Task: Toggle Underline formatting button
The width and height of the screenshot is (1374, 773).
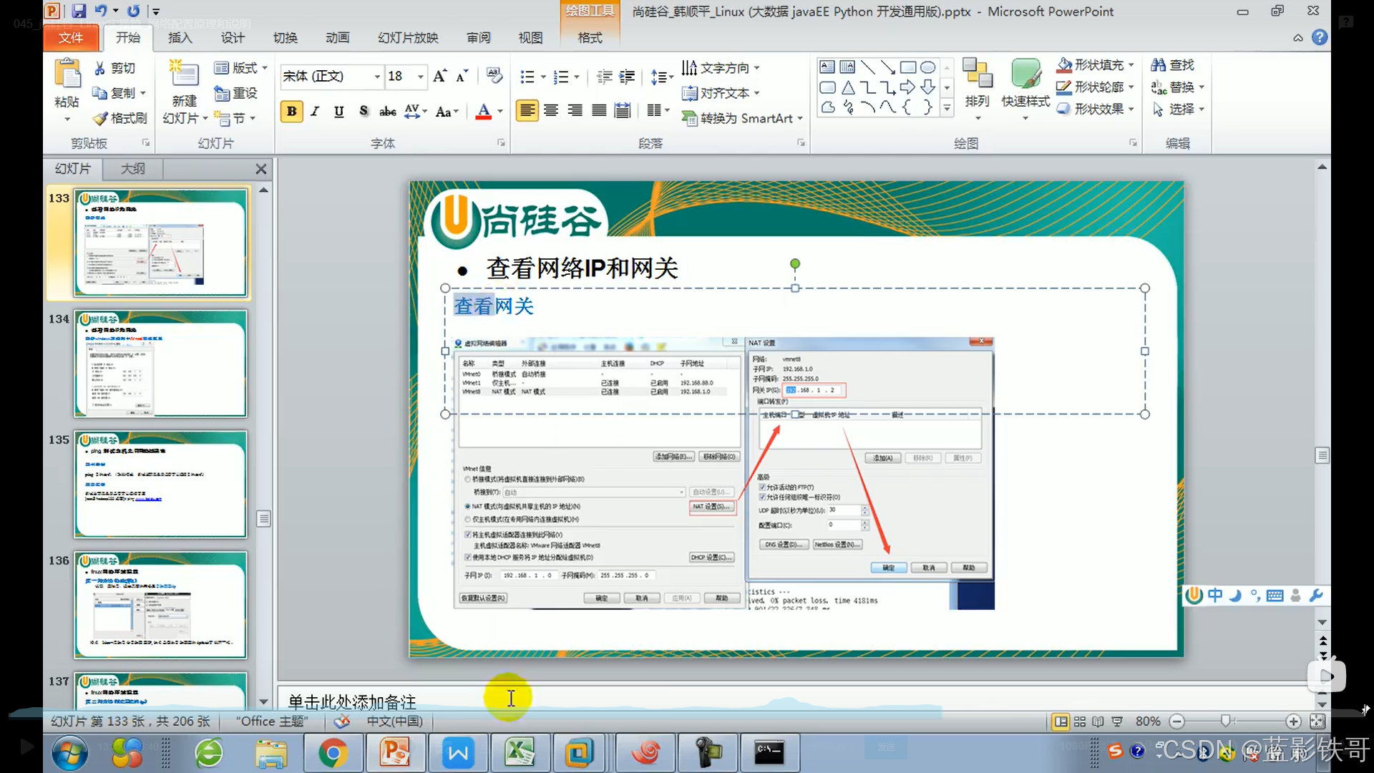Action: click(x=339, y=111)
